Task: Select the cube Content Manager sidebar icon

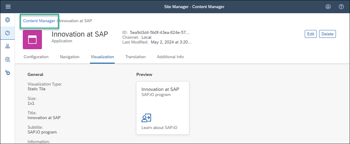Action: 7,33
